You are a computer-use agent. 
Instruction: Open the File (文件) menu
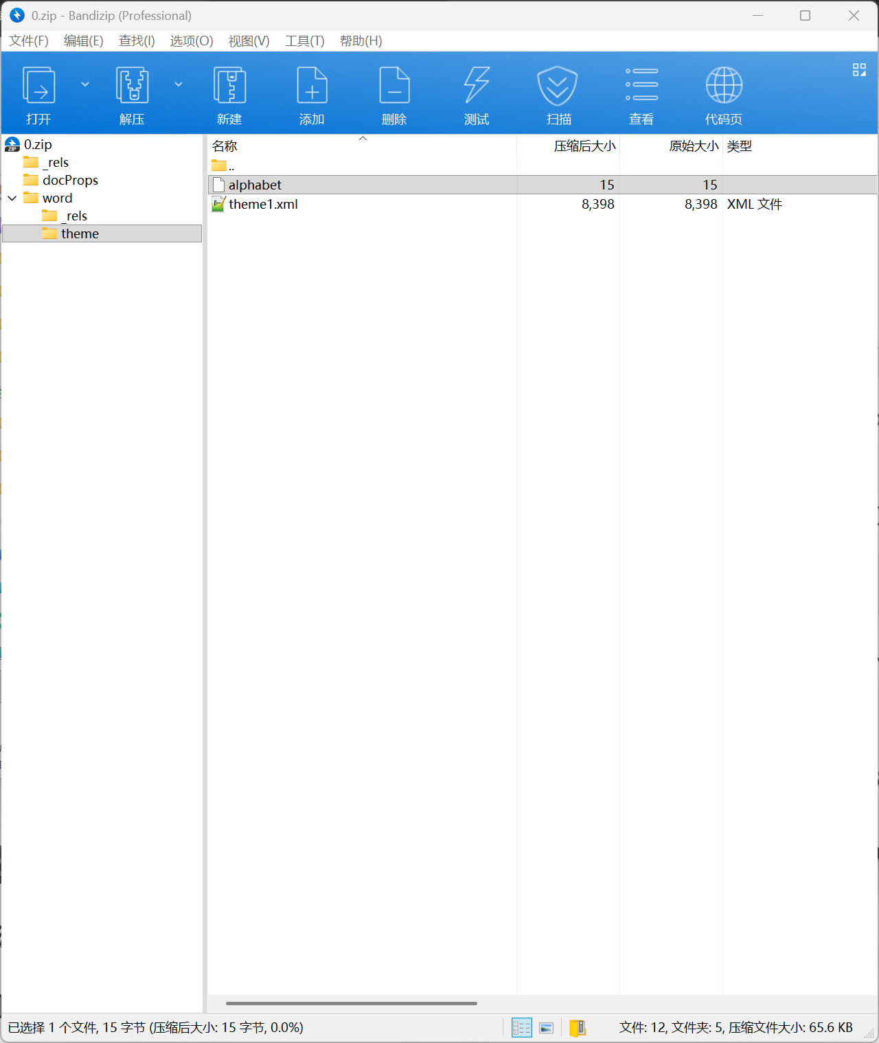pos(29,41)
